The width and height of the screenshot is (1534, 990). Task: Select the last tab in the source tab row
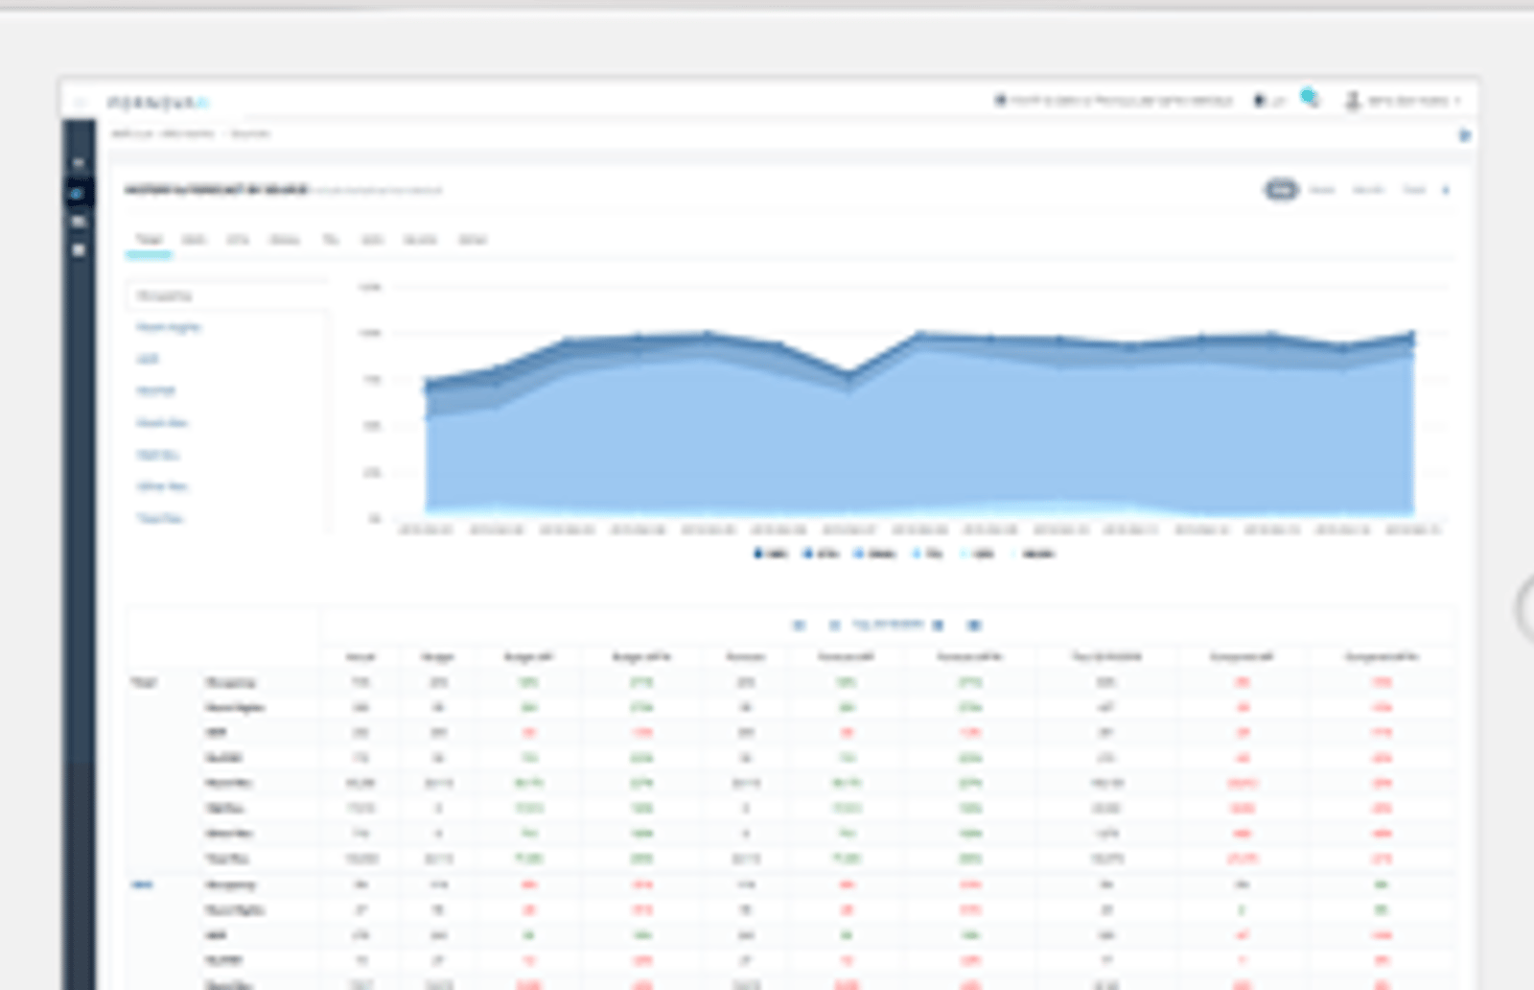tap(472, 240)
